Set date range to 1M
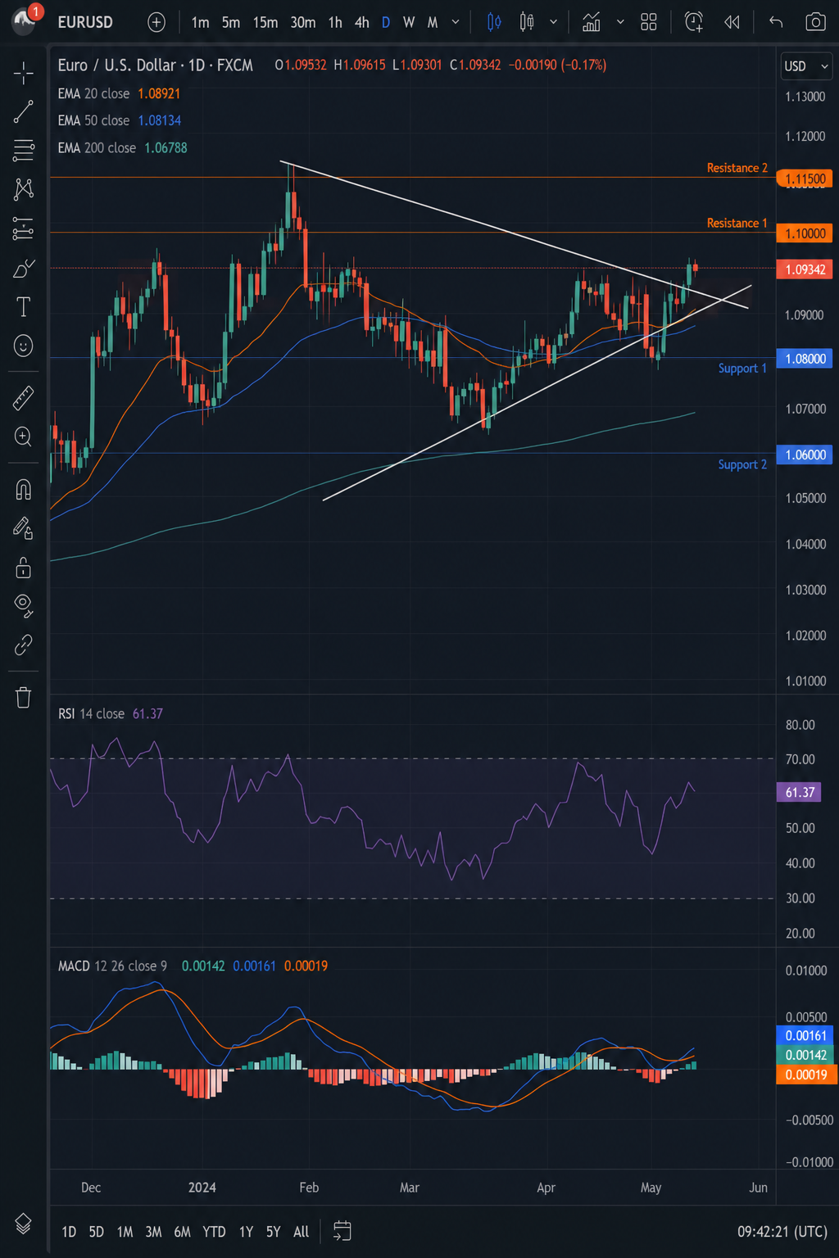The height and width of the screenshot is (1258, 839). (125, 1231)
